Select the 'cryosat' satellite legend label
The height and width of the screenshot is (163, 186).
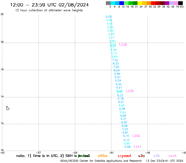(x=125, y=156)
